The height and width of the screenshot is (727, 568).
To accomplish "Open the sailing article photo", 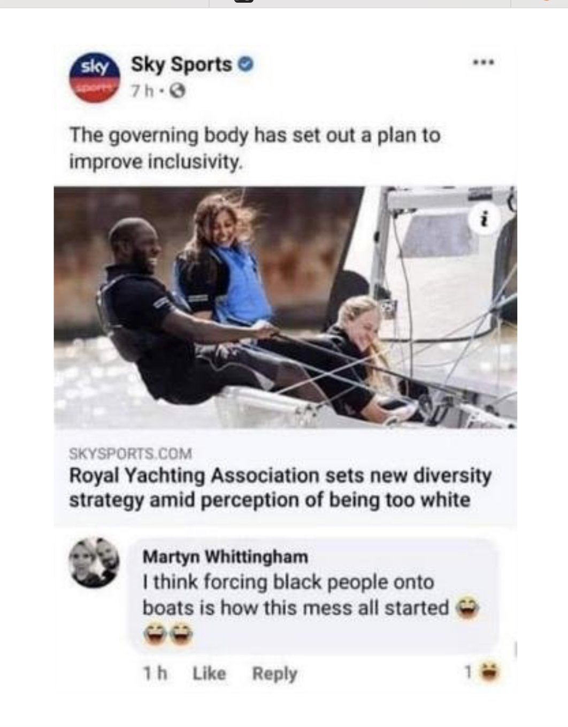I will click(285, 307).
